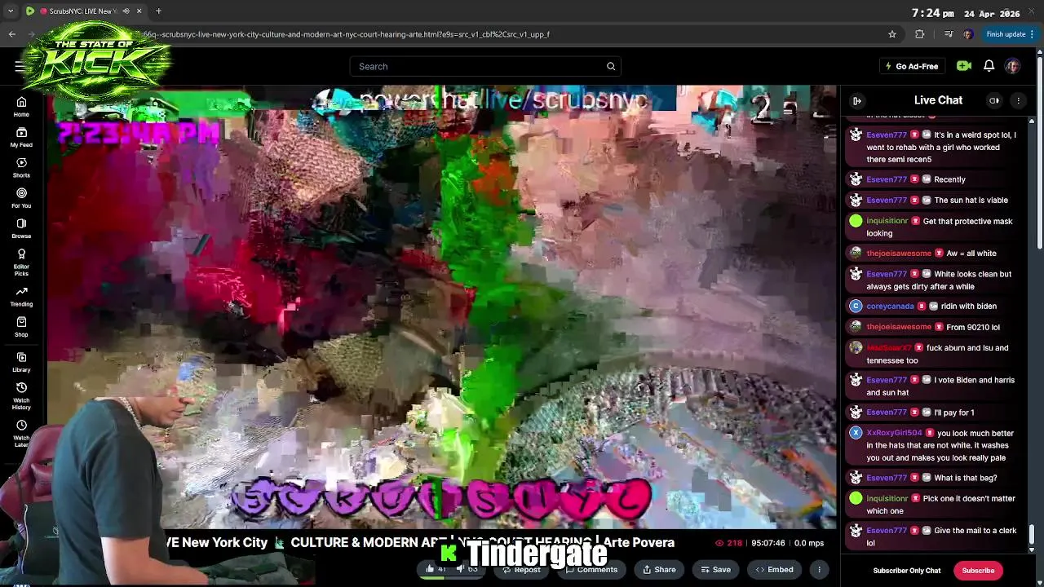Click the Embed button

click(774, 569)
